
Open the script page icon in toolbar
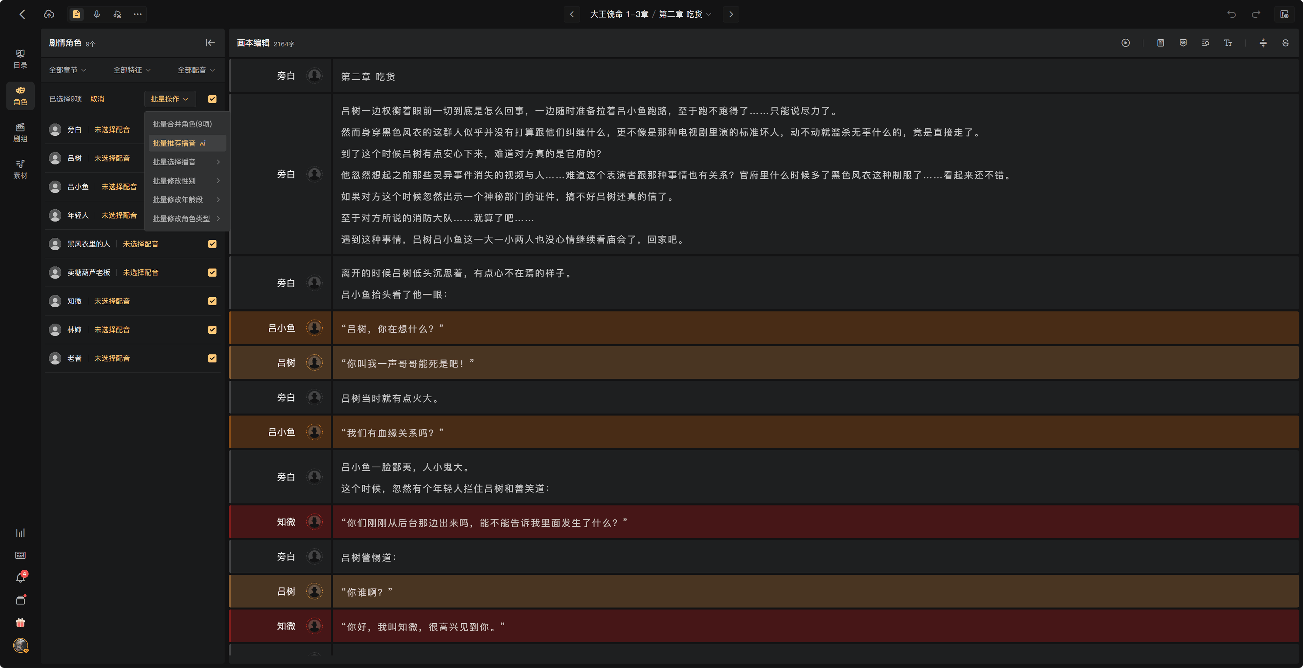pos(1160,43)
